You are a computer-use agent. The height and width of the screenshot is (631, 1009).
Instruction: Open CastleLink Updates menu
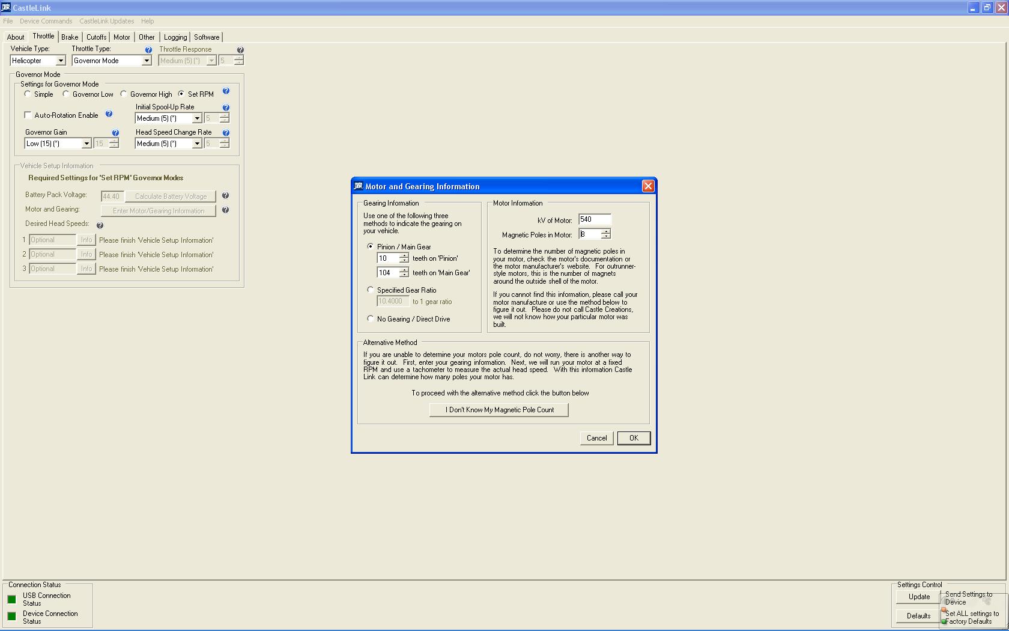tap(107, 21)
